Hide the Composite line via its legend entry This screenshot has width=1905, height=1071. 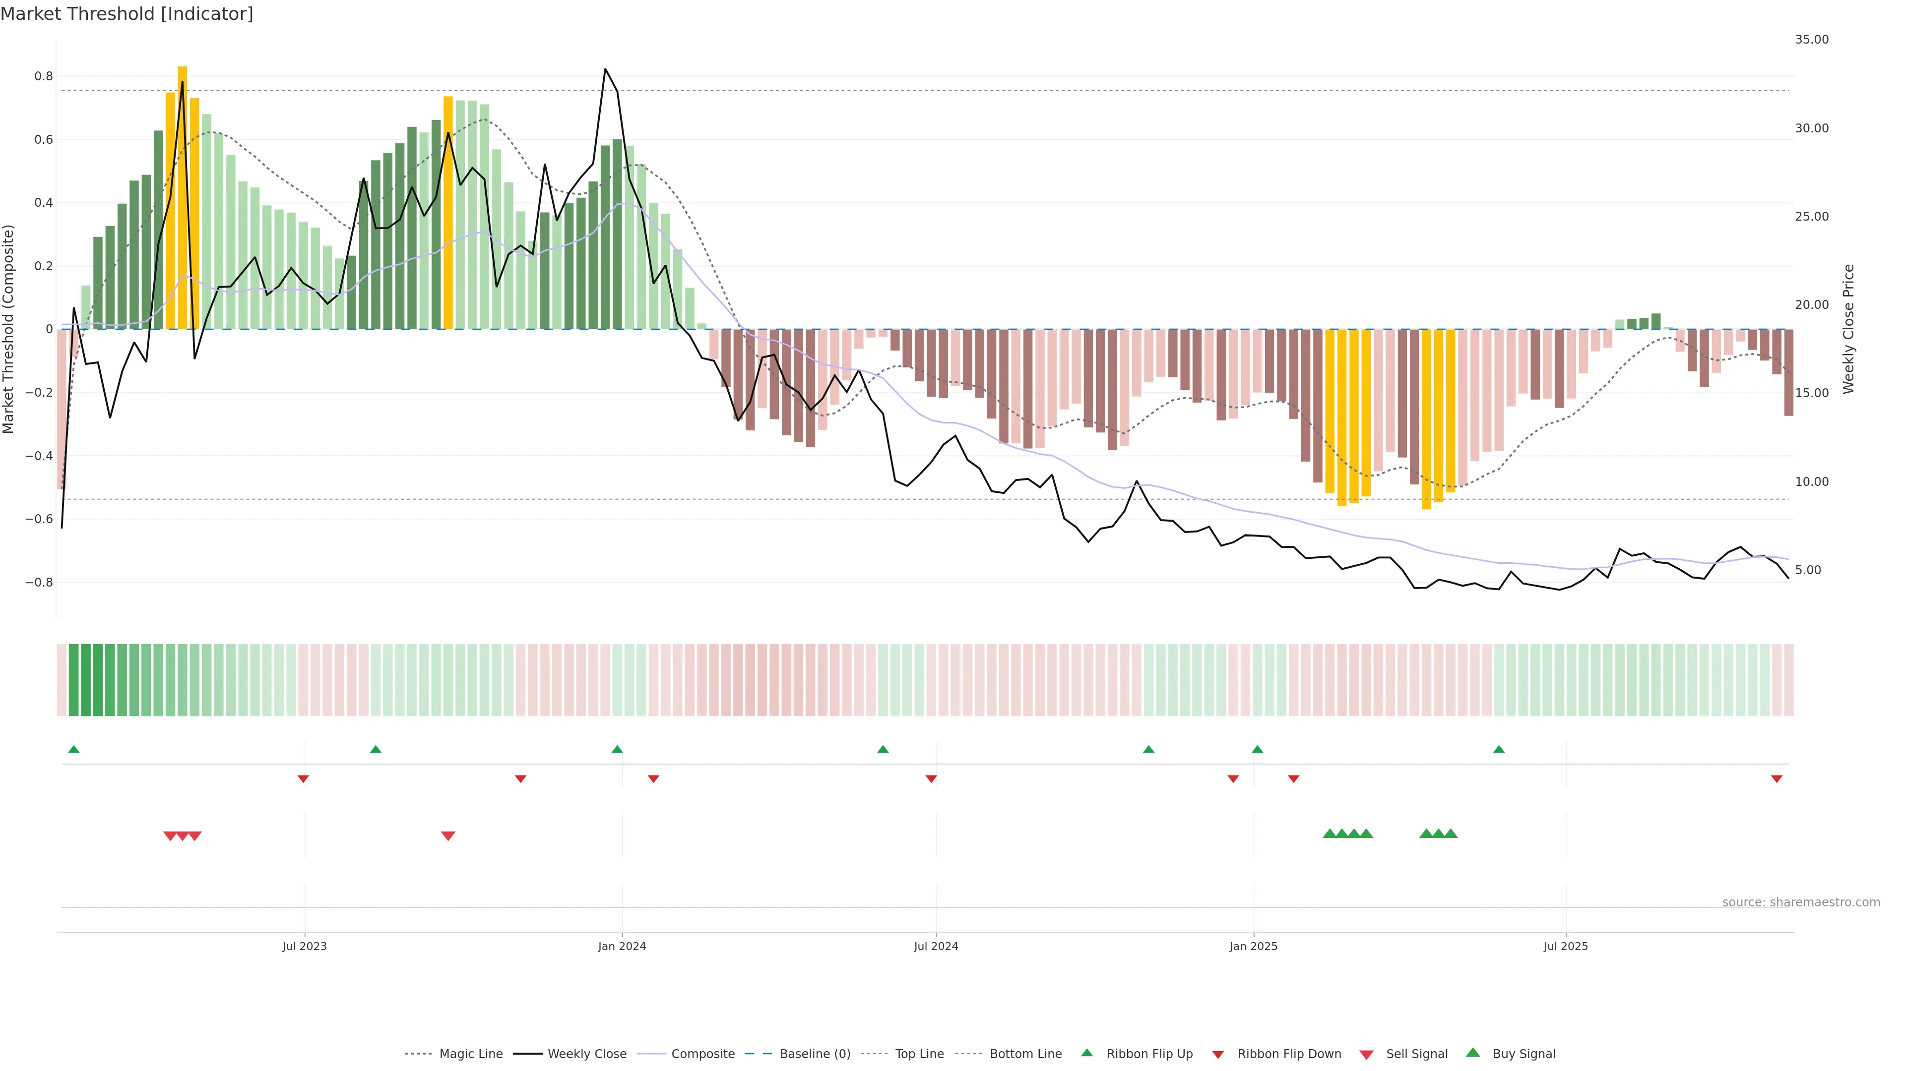[702, 1054]
